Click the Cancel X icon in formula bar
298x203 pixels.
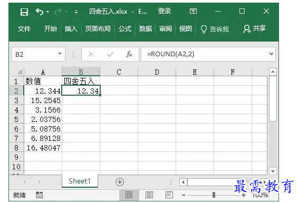point(91,54)
